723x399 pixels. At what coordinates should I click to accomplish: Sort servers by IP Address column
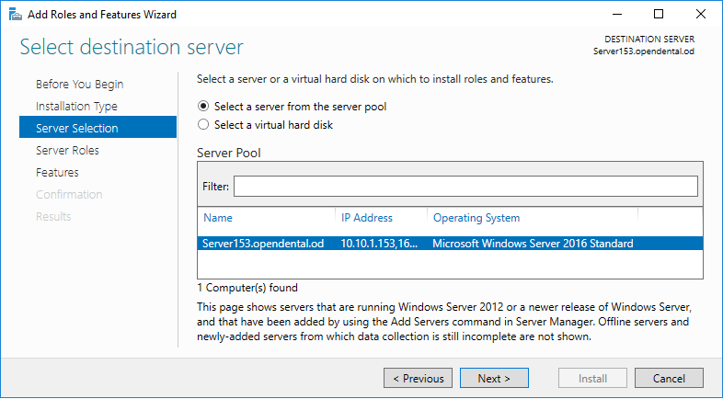coord(382,218)
